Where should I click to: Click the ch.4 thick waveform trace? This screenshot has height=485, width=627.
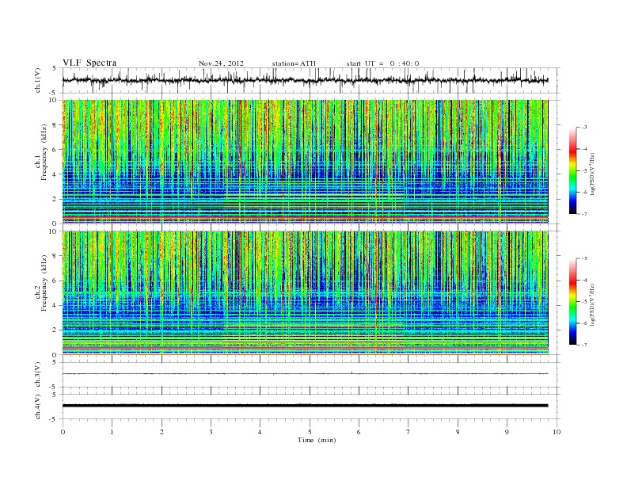point(305,406)
